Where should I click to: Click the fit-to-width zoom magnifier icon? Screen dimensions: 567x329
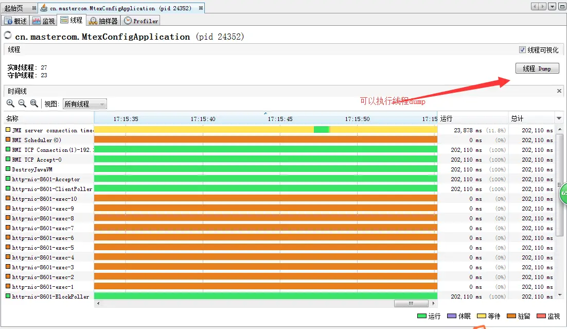(34, 103)
